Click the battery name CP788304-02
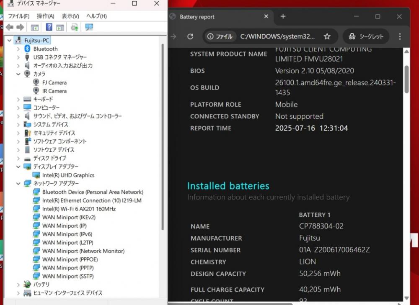This screenshot has width=419, height=305. tap(321, 226)
